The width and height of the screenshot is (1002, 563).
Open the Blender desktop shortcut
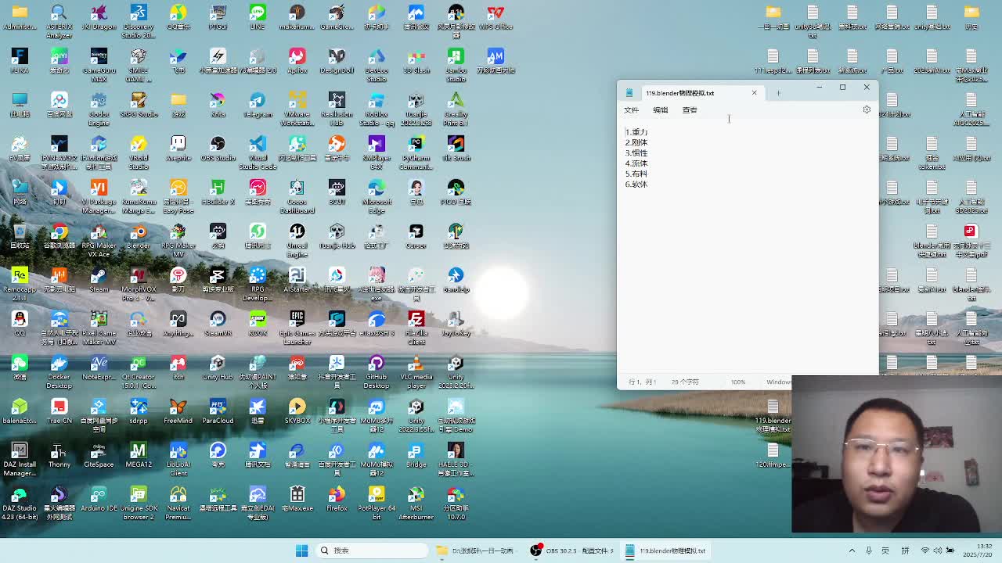click(x=139, y=233)
